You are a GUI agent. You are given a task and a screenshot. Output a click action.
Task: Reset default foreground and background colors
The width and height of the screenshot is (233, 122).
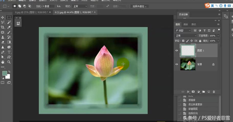(x=3, y=78)
